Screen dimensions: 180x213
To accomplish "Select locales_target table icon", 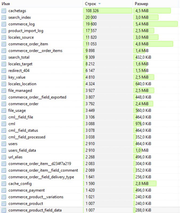I will pos(4,64).
